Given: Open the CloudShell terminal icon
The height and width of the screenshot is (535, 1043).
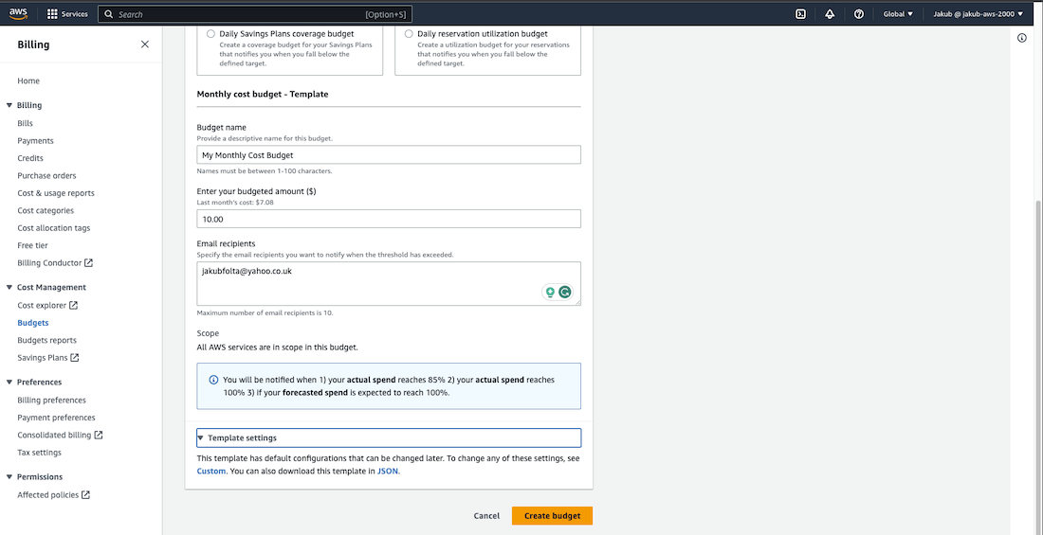Looking at the screenshot, I should (801, 14).
